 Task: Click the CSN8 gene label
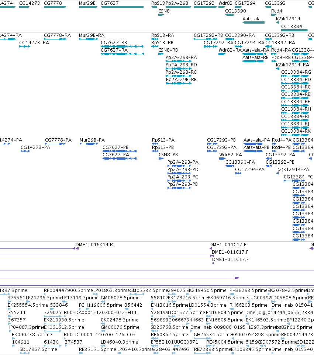point(164,11)
